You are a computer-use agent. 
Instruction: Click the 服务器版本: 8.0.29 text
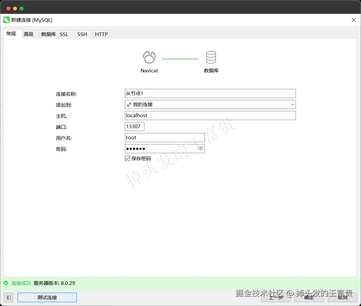[54, 283]
